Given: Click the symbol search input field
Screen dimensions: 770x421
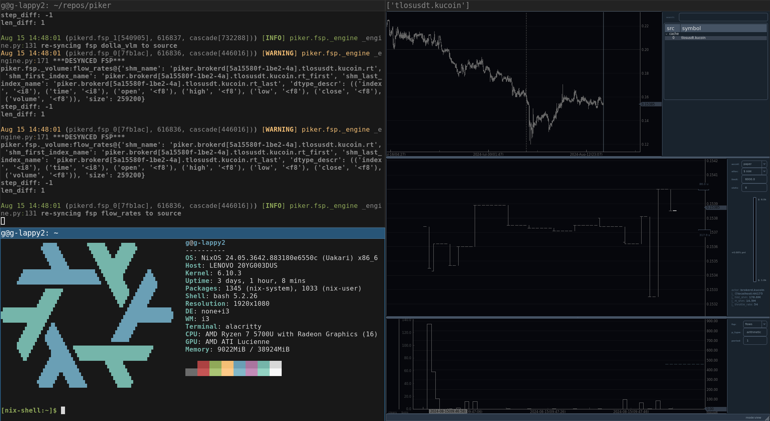Looking at the screenshot, I should 723,17.
